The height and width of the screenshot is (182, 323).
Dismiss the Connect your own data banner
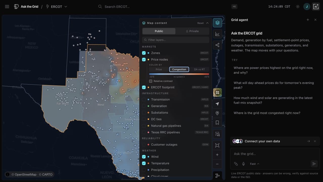click(x=315, y=141)
